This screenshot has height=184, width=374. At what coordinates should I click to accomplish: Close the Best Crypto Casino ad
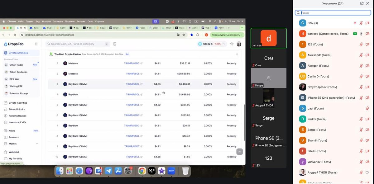pyautogui.click(x=237, y=54)
